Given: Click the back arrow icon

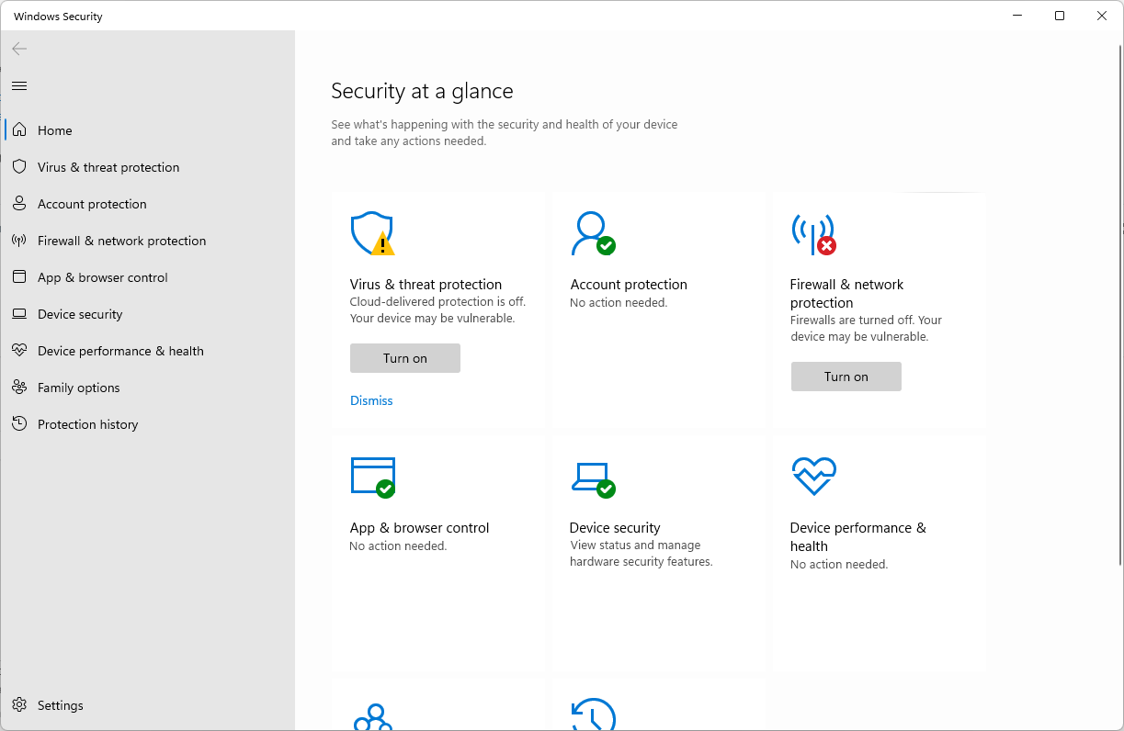Looking at the screenshot, I should (19, 49).
